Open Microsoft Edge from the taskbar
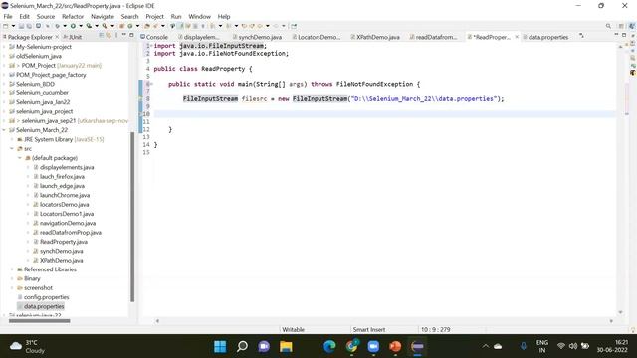The height and width of the screenshot is (358, 637). (x=329, y=346)
